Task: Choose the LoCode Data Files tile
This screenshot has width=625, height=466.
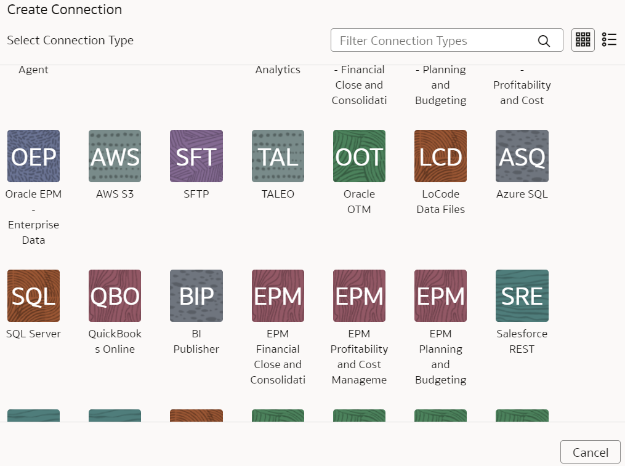Action: tap(440, 156)
